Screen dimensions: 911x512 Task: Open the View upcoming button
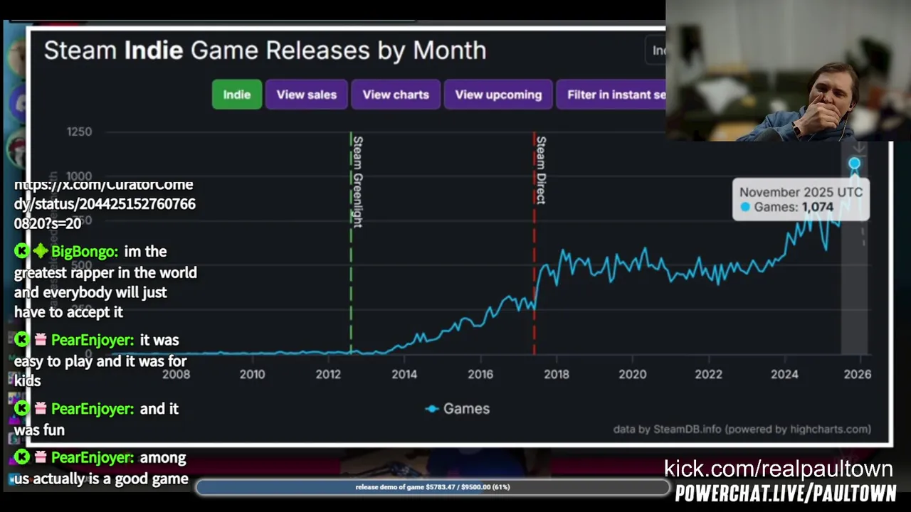click(x=498, y=95)
